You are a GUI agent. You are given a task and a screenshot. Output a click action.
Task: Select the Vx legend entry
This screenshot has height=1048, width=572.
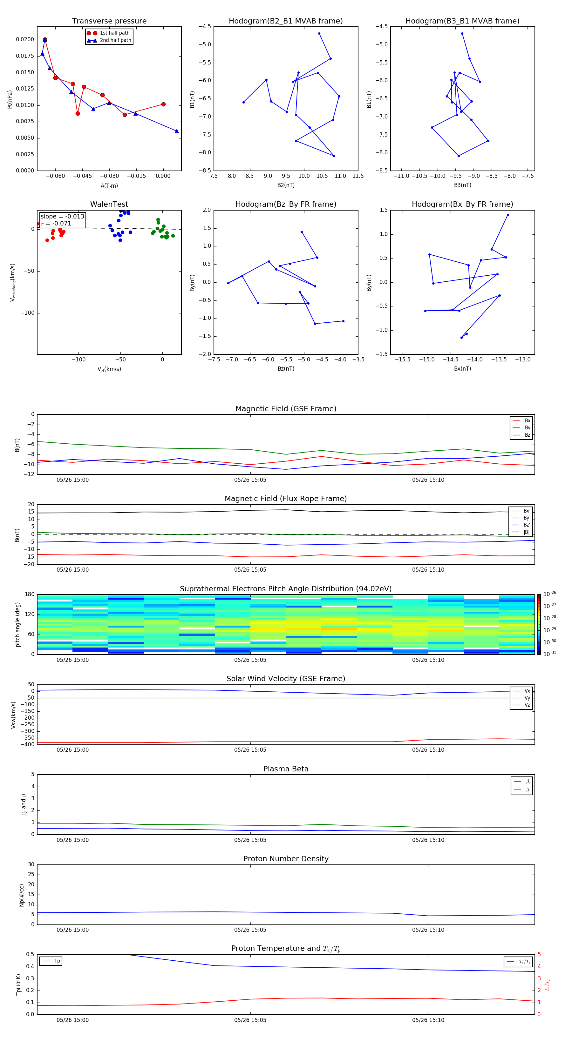point(521,691)
